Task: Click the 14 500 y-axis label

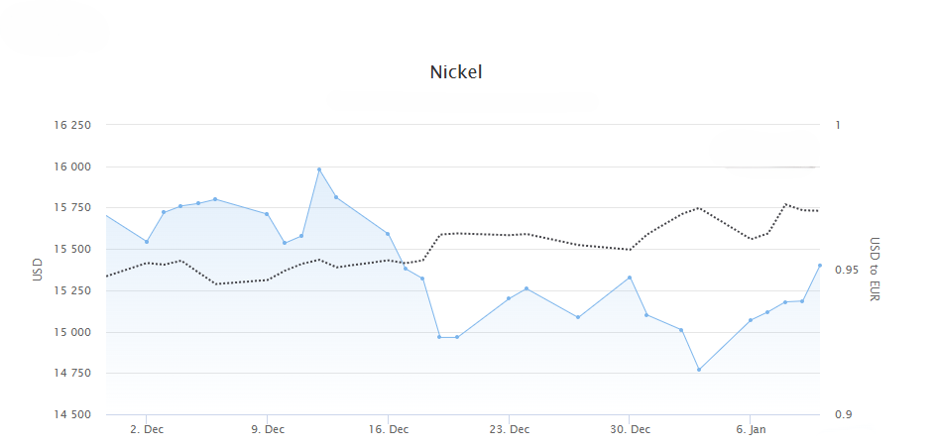Action: point(72,414)
